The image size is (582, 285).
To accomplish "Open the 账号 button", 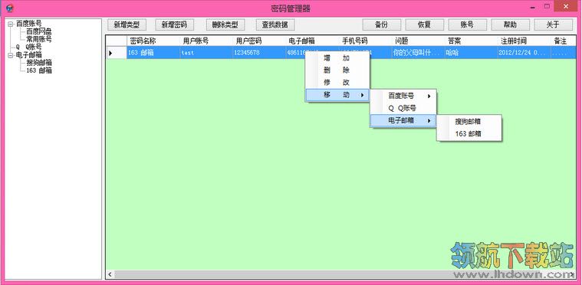I will click(x=467, y=25).
